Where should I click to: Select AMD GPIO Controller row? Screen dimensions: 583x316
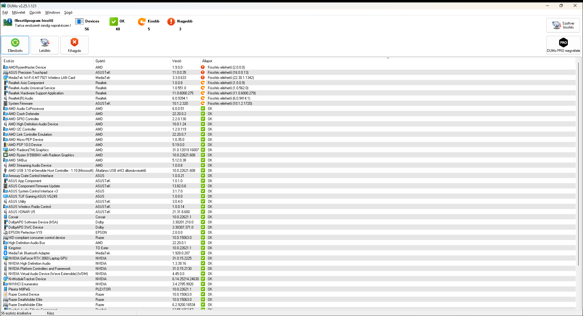[288, 119]
